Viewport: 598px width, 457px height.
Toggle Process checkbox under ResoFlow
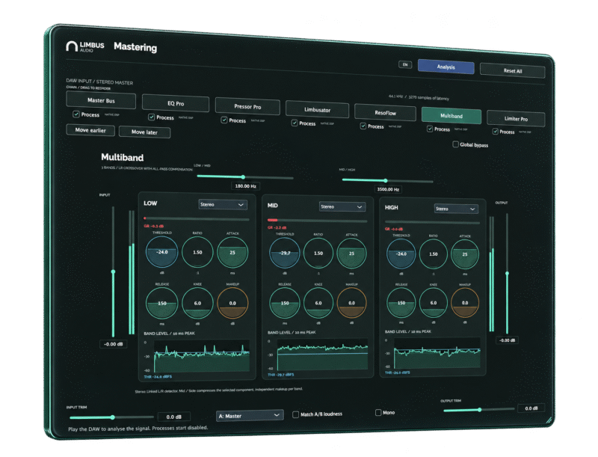coord(363,126)
